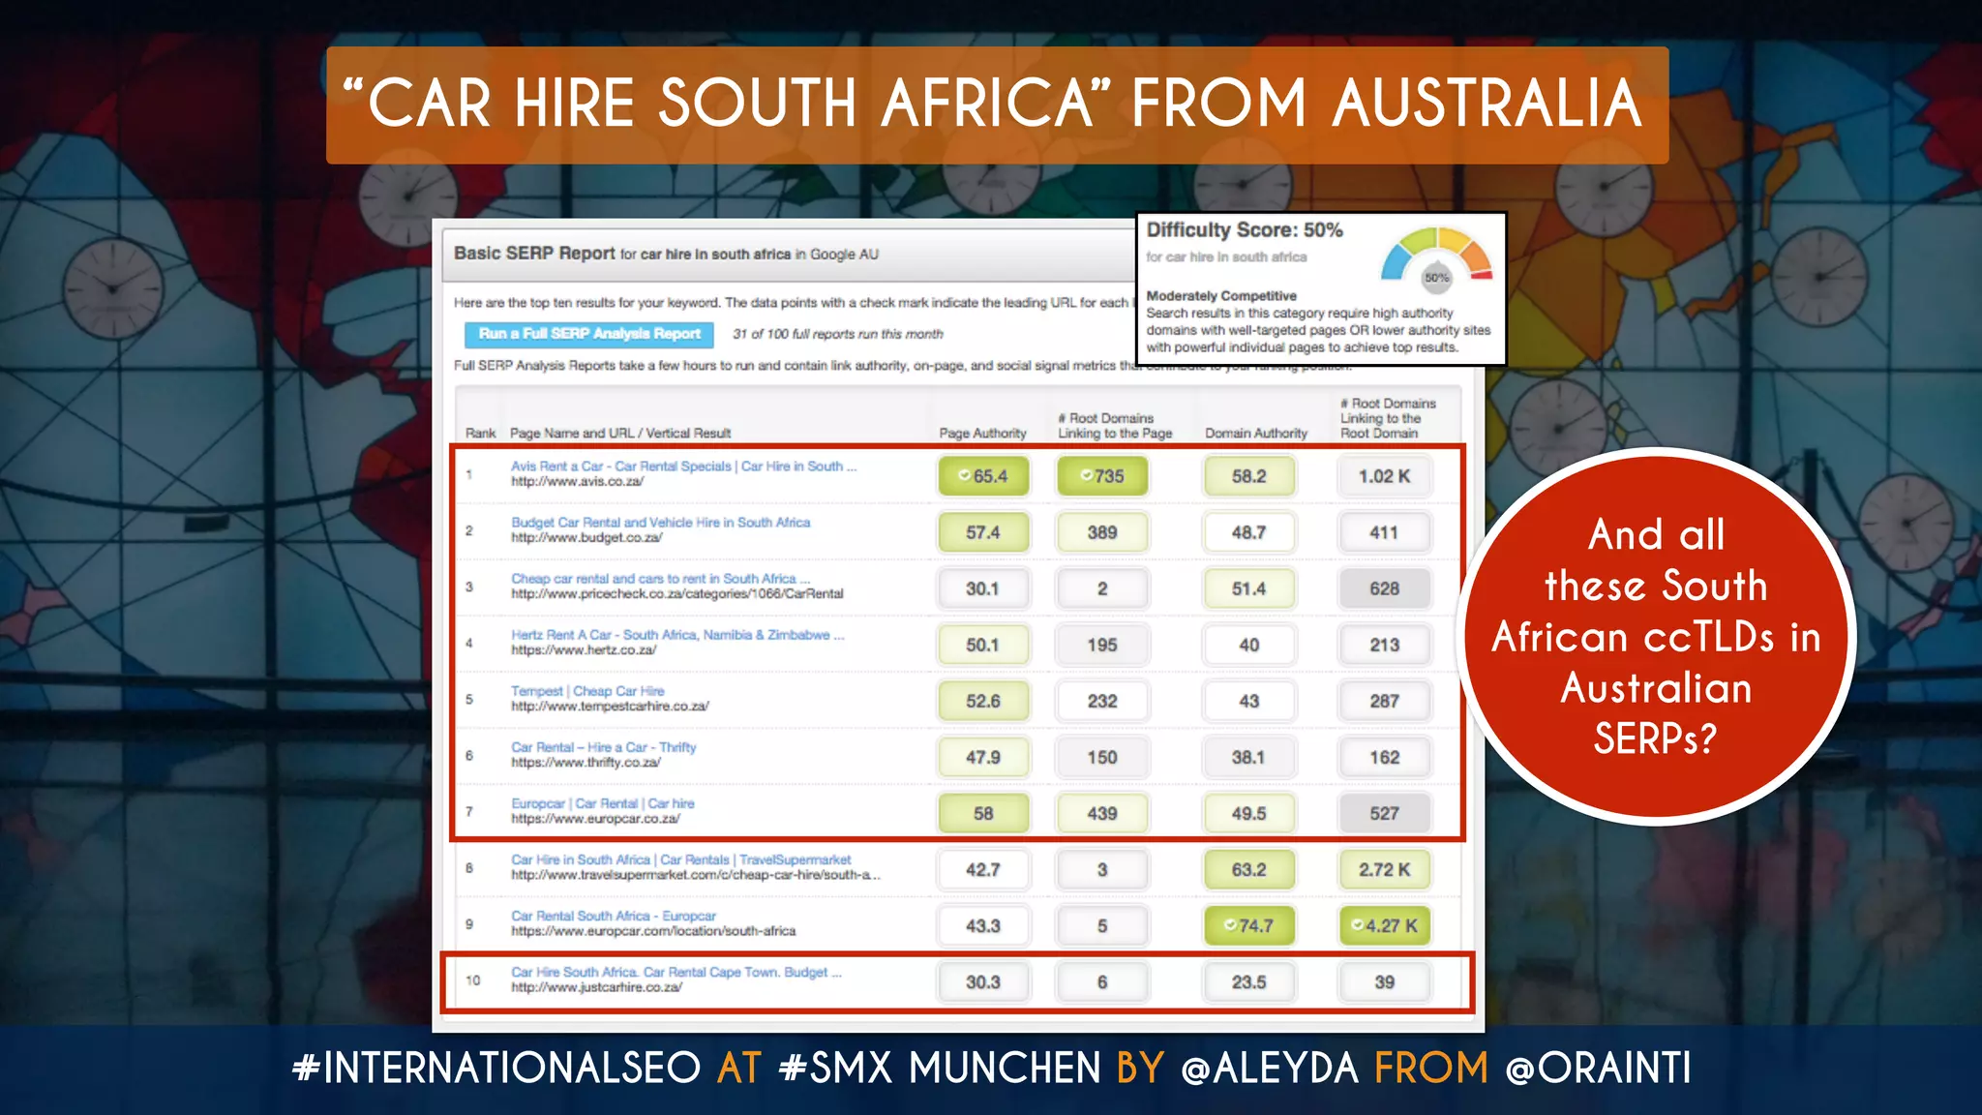The image size is (1982, 1115).
Task: Click the 195 linking domains cell
Action: (x=1102, y=645)
